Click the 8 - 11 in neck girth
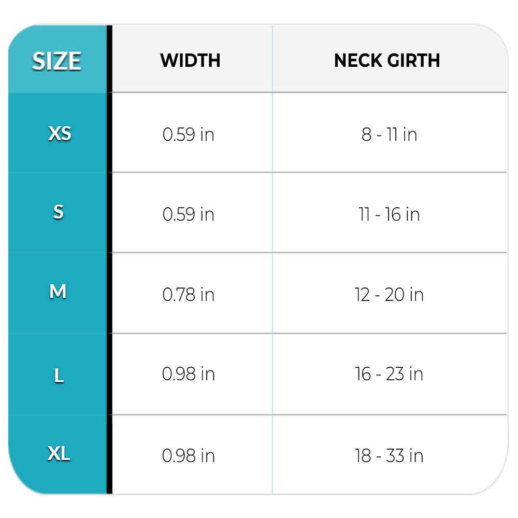The height and width of the screenshot is (518, 518). (x=389, y=135)
